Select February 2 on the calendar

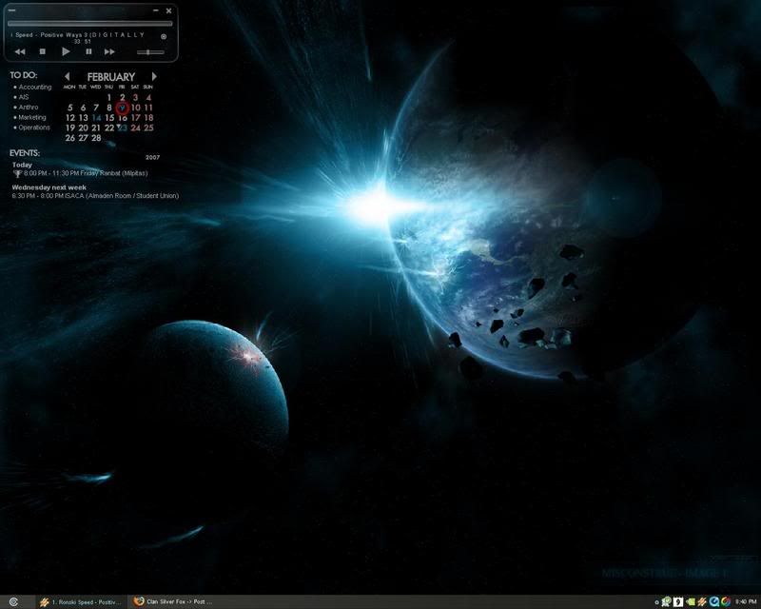click(123, 98)
